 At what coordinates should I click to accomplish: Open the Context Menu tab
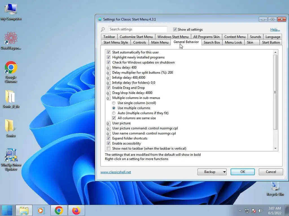[x=235, y=37]
